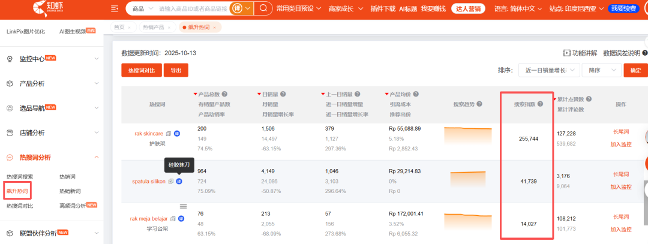Copy the rak skincare keyword
This screenshot has height=244, width=648.
pos(169,134)
